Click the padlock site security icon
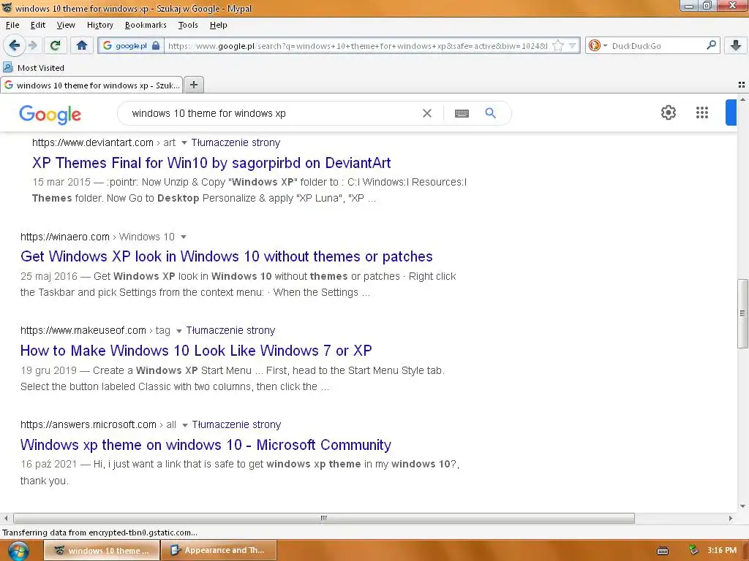This screenshot has width=749, height=561. pyautogui.click(x=156, y=46)
